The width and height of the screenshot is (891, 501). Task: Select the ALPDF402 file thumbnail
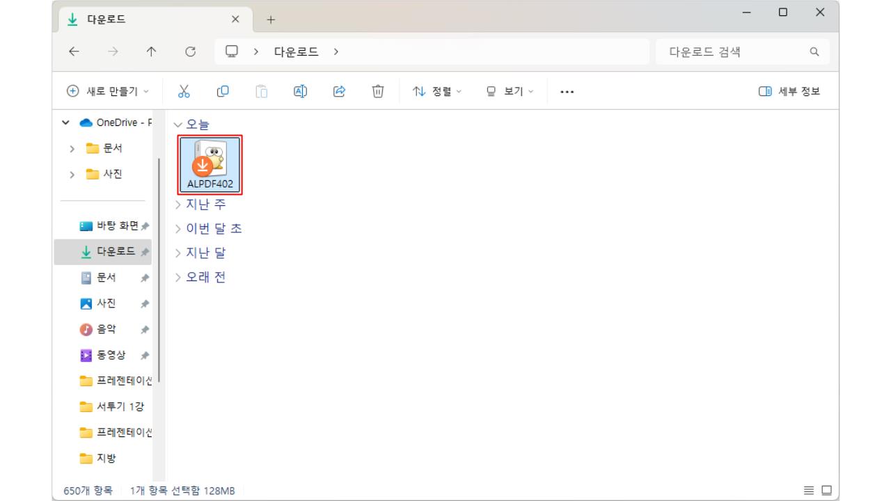click(210, 161)
